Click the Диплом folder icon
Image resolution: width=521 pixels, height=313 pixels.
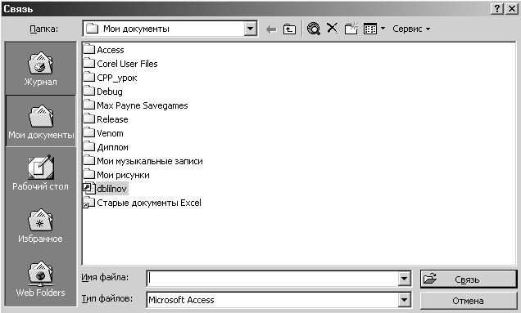pos(88,146)
